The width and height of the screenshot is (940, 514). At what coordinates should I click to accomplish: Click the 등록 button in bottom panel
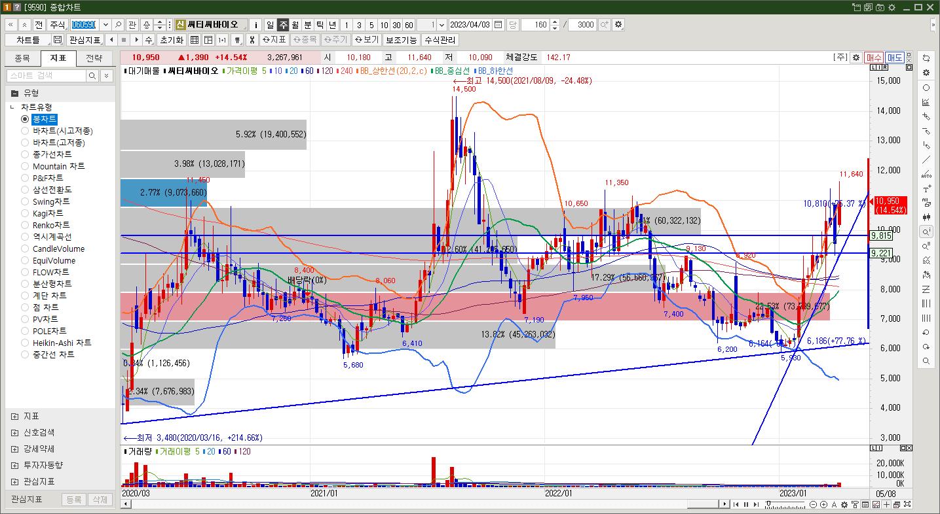[74, 500]
